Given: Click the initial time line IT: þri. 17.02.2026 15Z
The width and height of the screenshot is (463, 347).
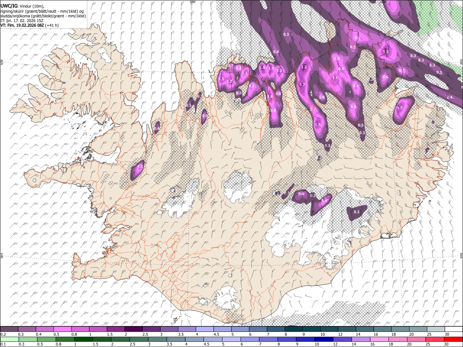Looking at the screenshot, I should pyautogui.click(x=22, y=21).
